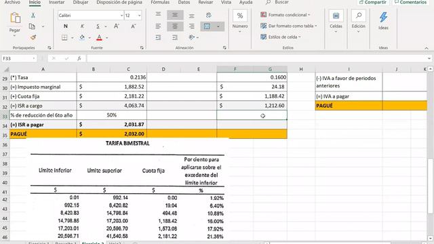Screen dimensions: 434x244
Task: Open the Número percent format group
Action: tap(240, 21)
